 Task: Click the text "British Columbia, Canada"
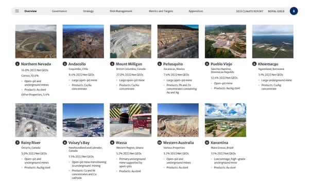[x=131, y=69]
